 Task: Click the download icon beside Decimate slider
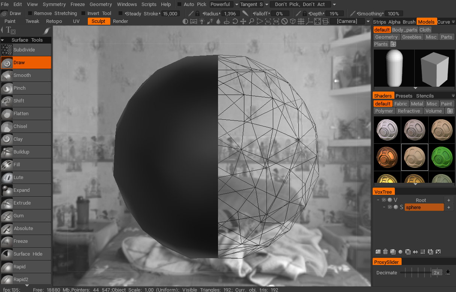447,272
